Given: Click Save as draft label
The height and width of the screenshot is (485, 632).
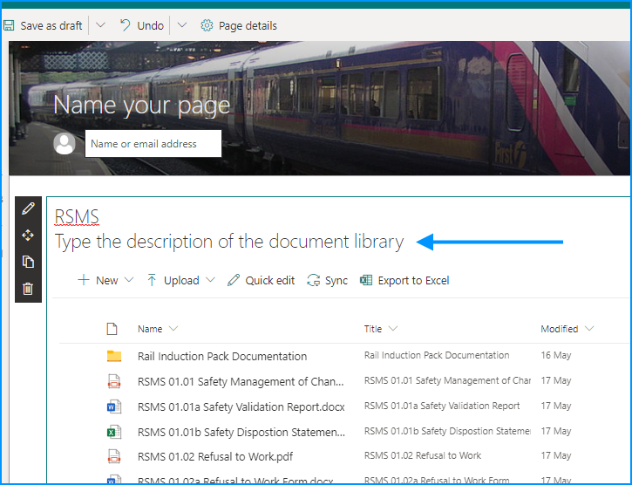Looking at the screenshot, I should 51,26.
